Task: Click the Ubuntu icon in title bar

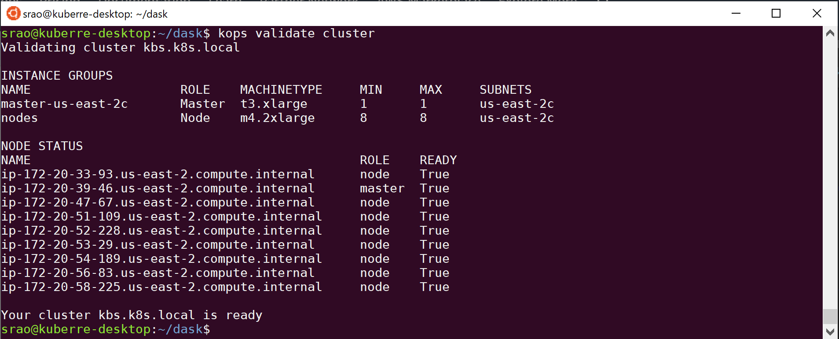Action: 13,14
